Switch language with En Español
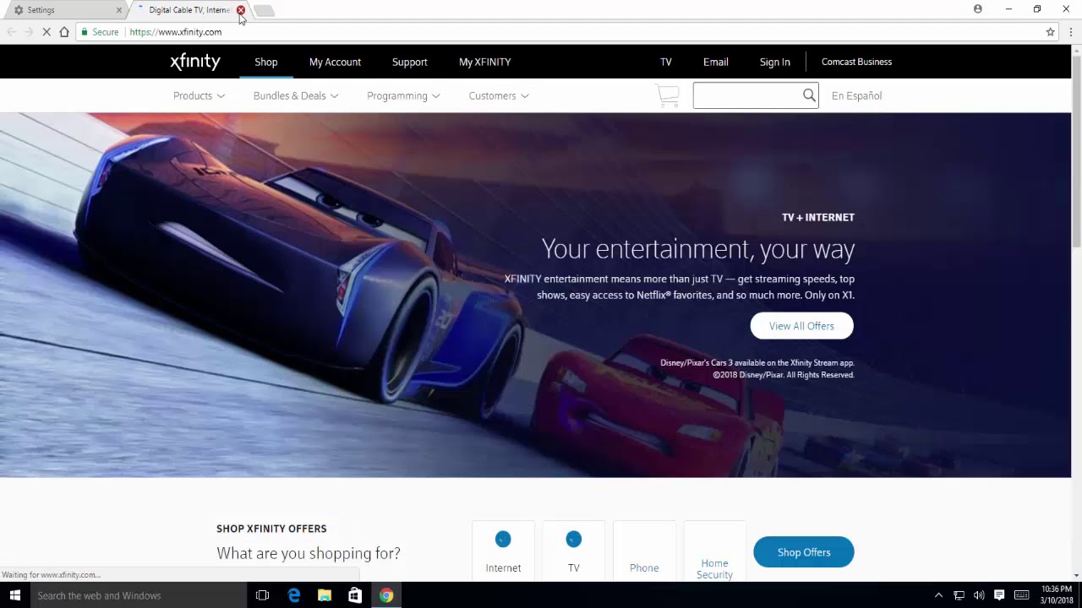Viewport: 1082px width, 608px height. coord(856,95)
